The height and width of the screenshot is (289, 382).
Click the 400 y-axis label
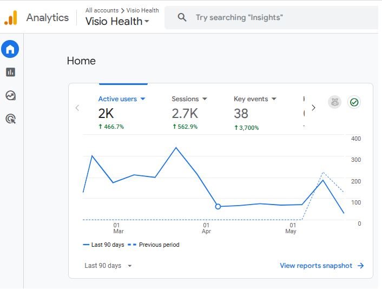coord(356,139)
